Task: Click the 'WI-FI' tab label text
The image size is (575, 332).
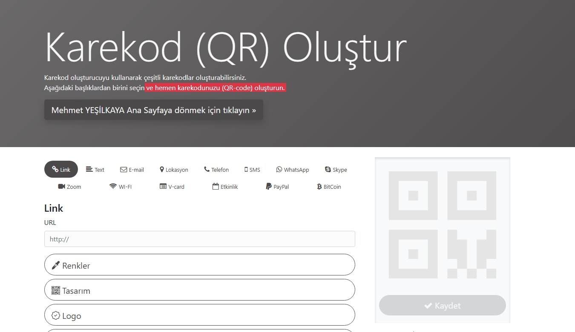Action: (125, 187)
